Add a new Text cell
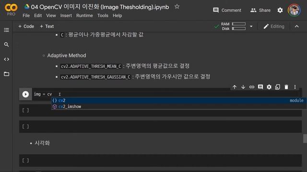This screenshot has width=307, height=172. [x=47, y=26]
